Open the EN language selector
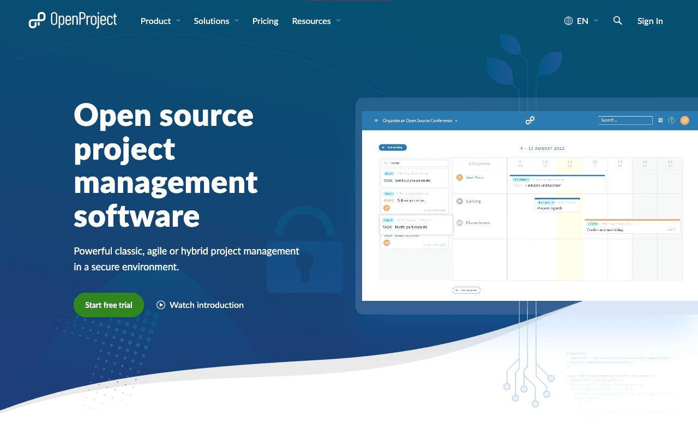This screenshot has width=698, height=436. (581, 21)
